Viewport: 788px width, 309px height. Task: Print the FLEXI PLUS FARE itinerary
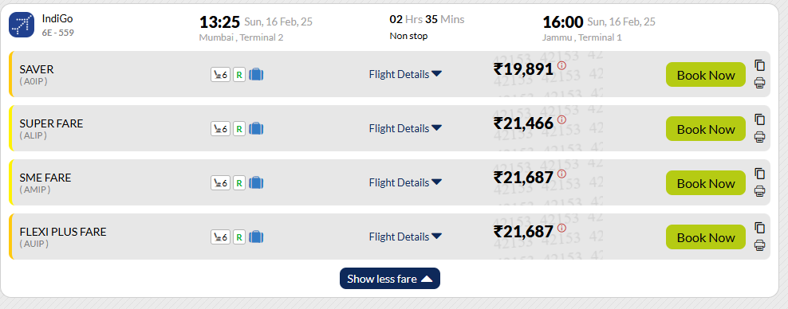point(759,245)
